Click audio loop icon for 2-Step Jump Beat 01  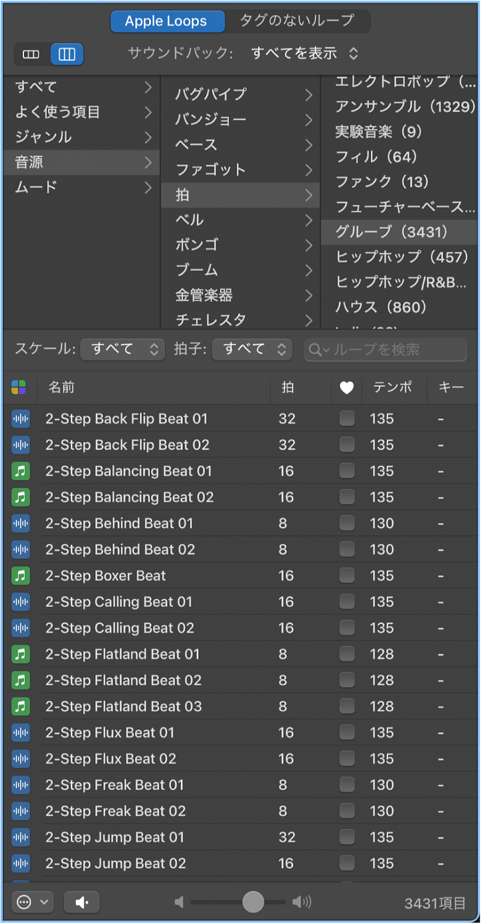20,837
